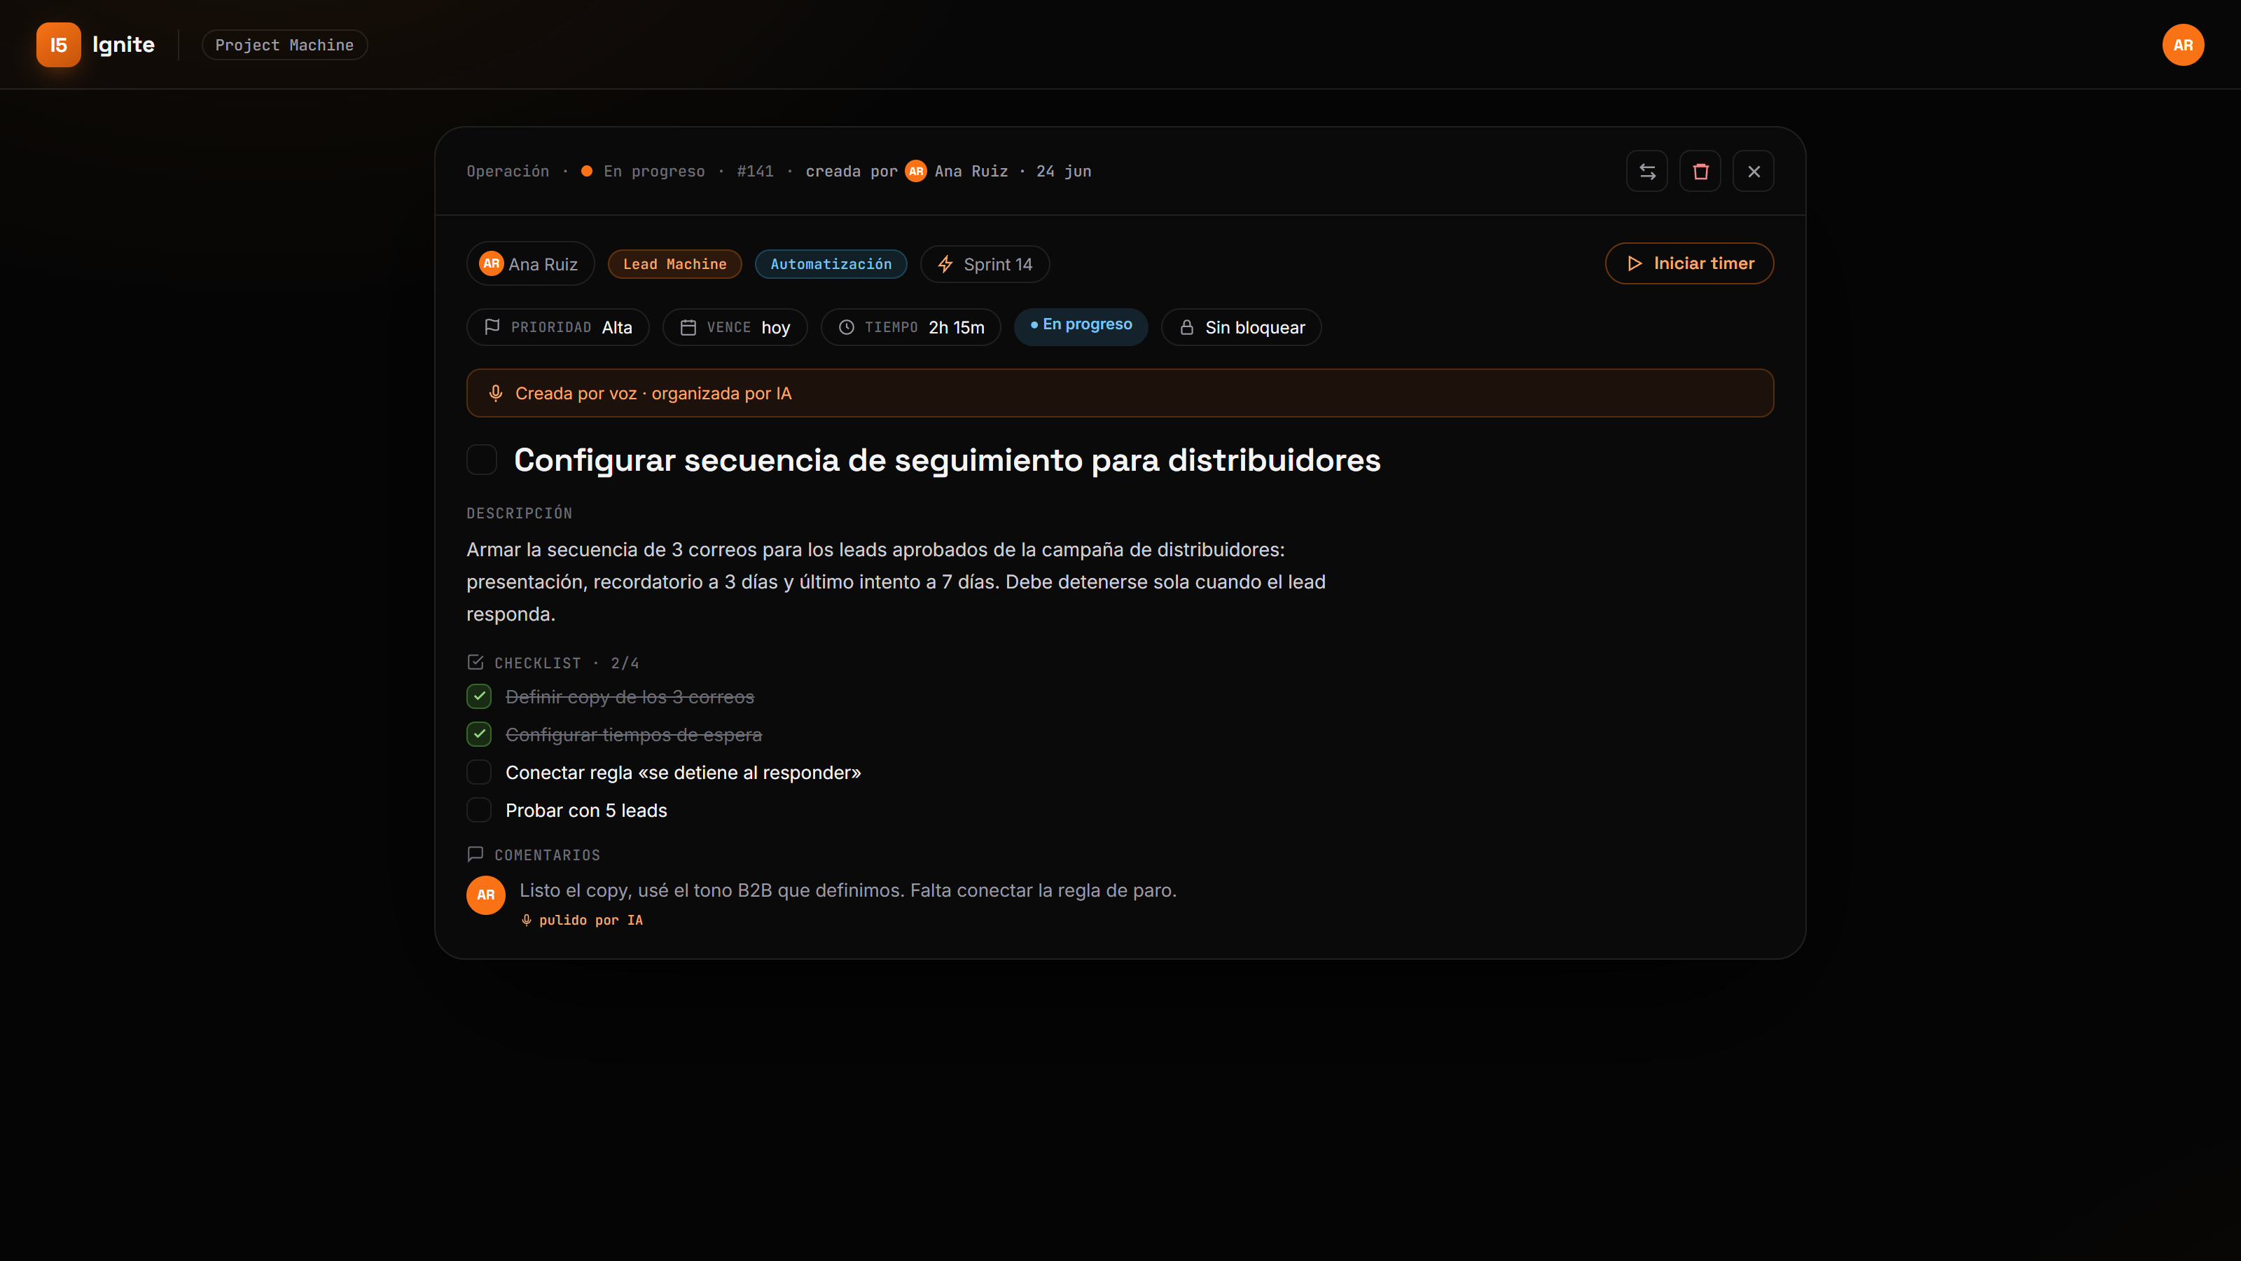The width and height of the screenshot is (2241, 1261).
Task: Change the En progreso status pill
Action: click(1081, 326)
